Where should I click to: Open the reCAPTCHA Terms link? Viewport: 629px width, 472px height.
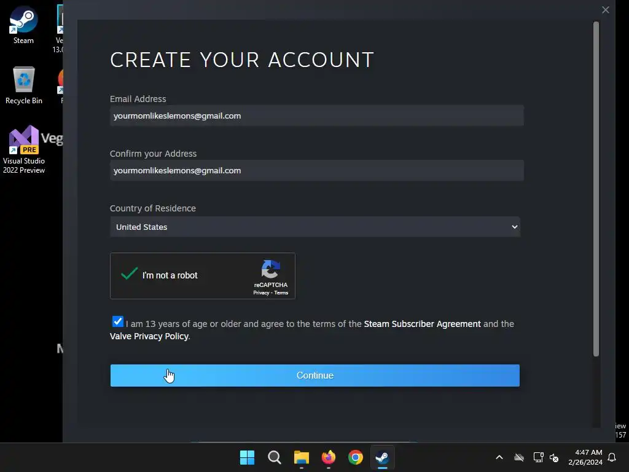coord(281,293)
